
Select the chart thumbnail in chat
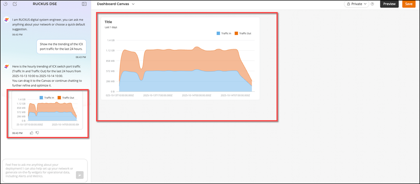pos(47,113)
